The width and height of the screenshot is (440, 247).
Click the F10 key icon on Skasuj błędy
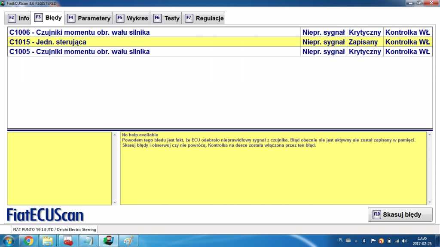click(x=376, y=215)
